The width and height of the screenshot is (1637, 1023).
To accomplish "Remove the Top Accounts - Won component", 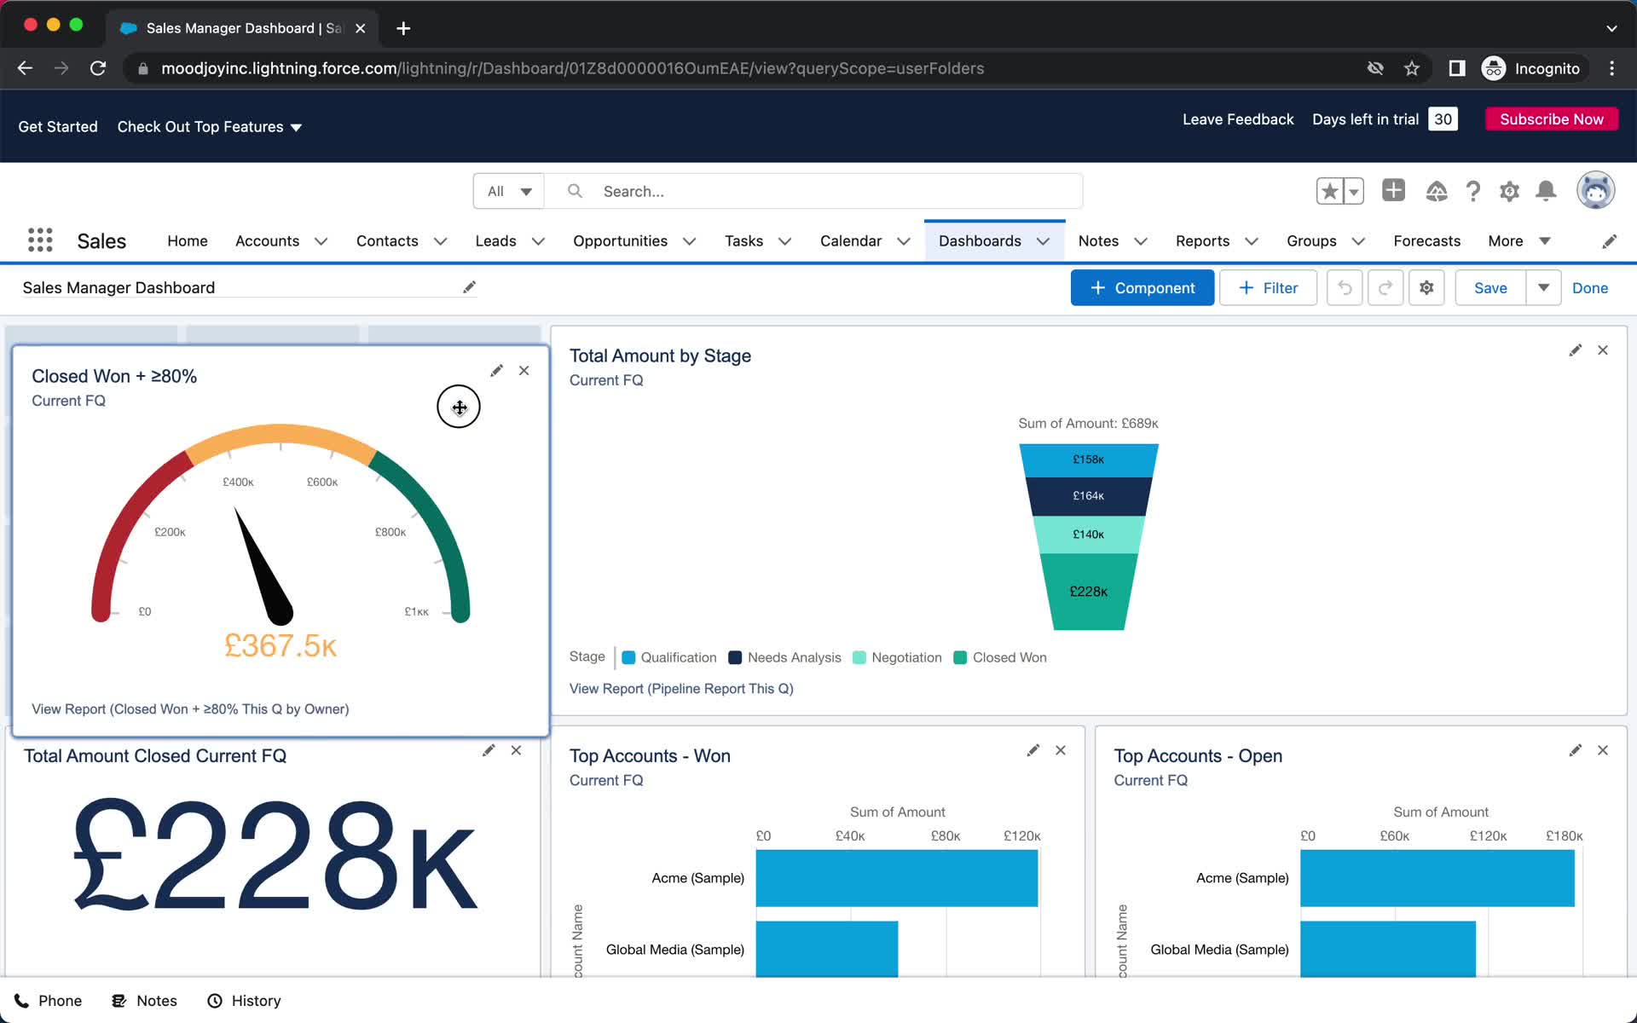I will tap(1061, 750).
